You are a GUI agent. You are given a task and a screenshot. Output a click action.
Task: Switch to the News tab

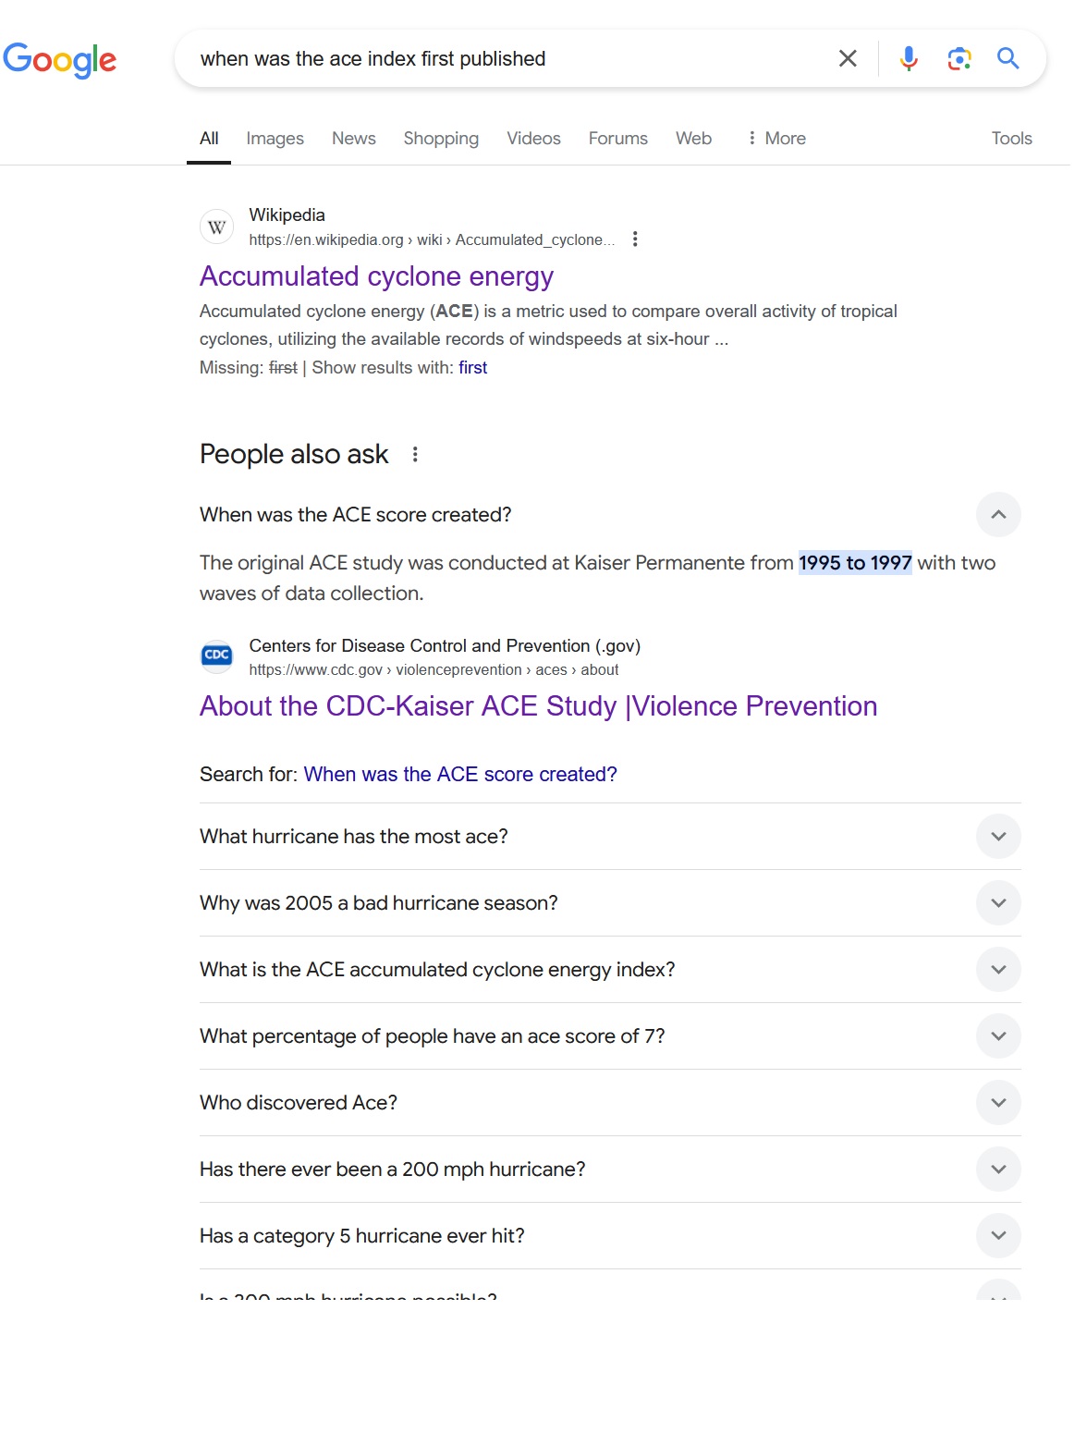point(354,139)
